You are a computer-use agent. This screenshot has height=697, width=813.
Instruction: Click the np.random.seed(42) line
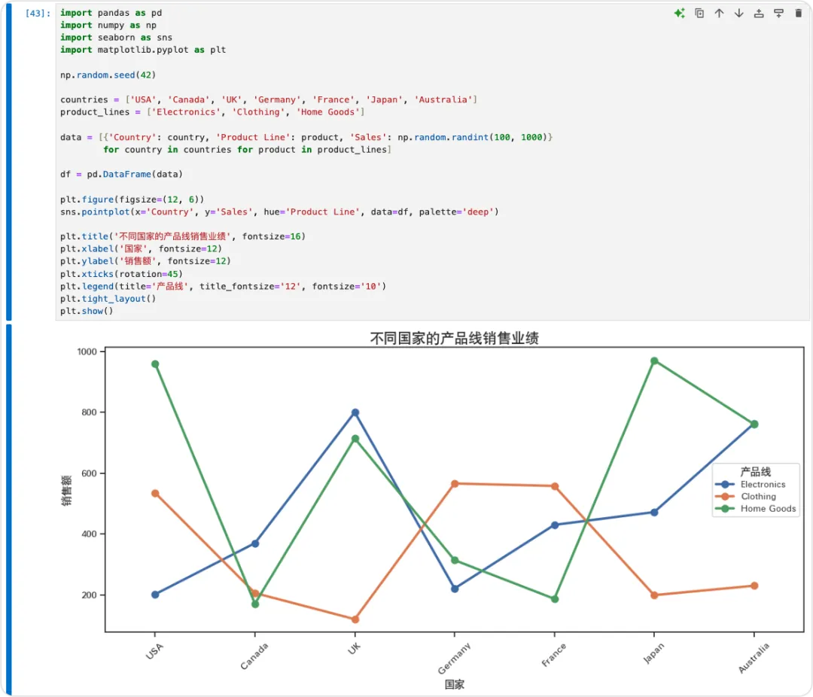(x=108, y=75)
